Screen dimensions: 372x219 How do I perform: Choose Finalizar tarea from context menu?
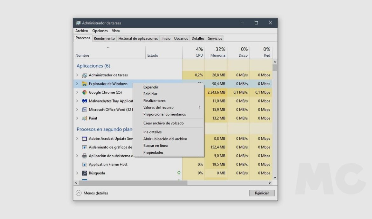click(x=154, y=101)
